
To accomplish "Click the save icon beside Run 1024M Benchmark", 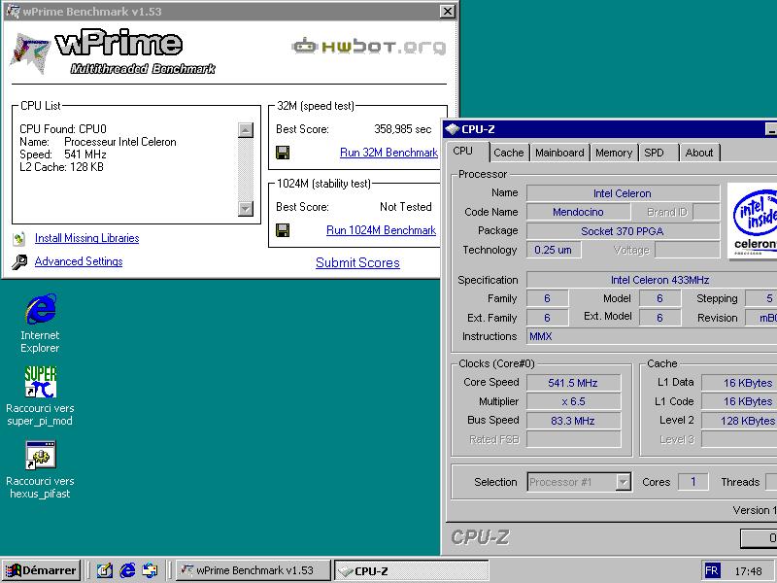I will point(283,230).
